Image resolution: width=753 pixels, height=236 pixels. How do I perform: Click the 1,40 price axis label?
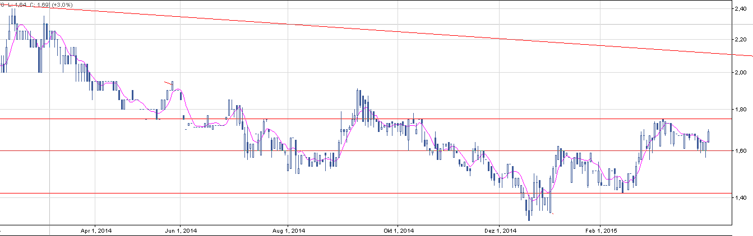click(x=742, y=197)
